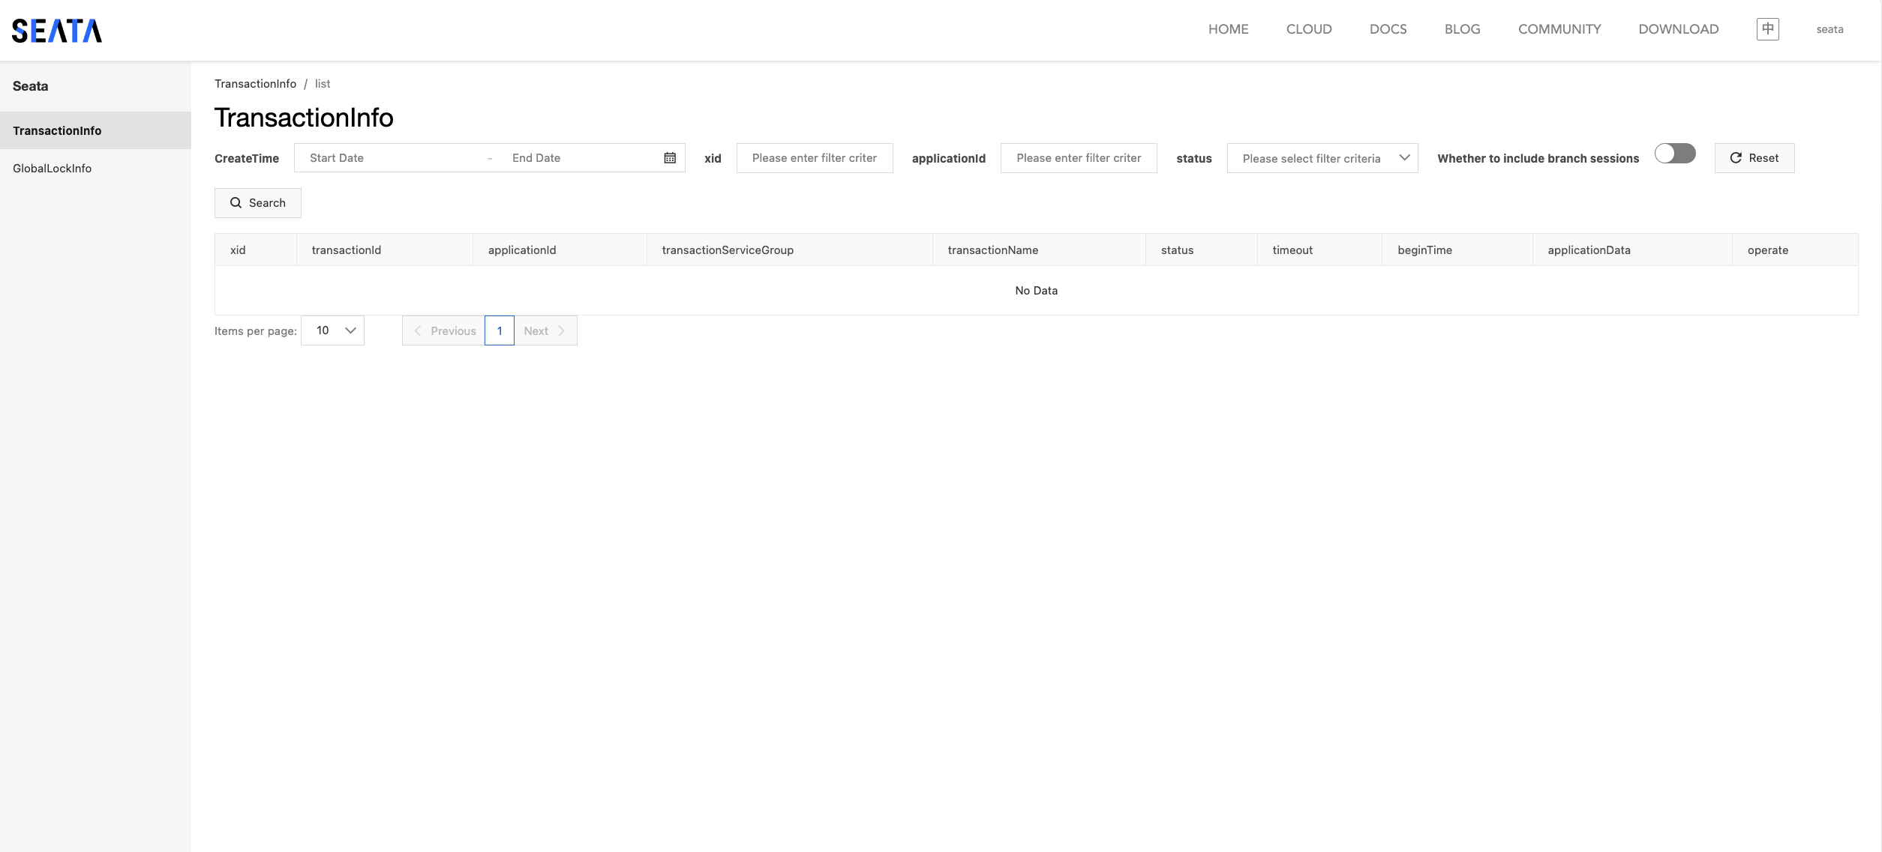Toggle include branch sessions switch
Image resolution: width=1882 pixels, height=852 pixels.
pos(1675,154)
